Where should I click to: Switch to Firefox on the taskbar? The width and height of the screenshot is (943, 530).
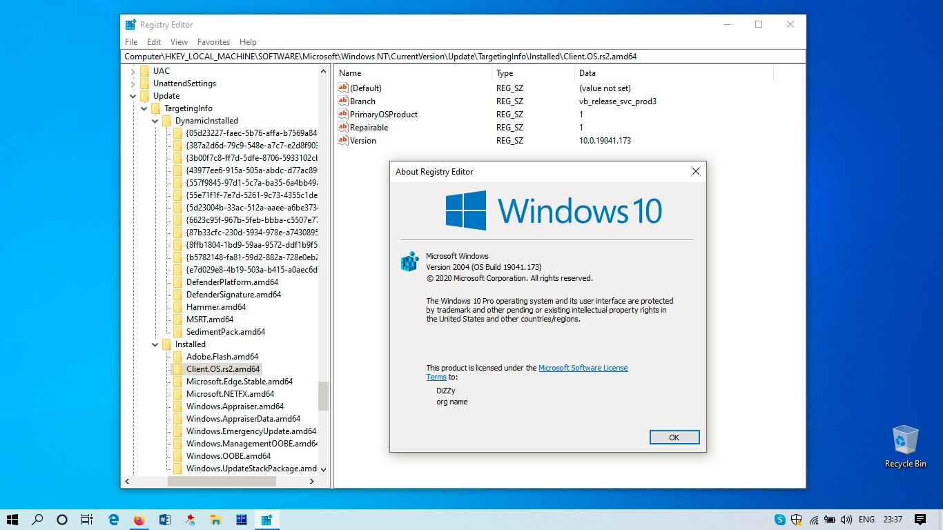click(139, 520)
